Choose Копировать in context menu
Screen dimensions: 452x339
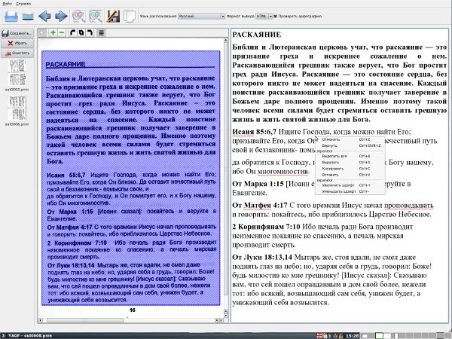(350, 168)
